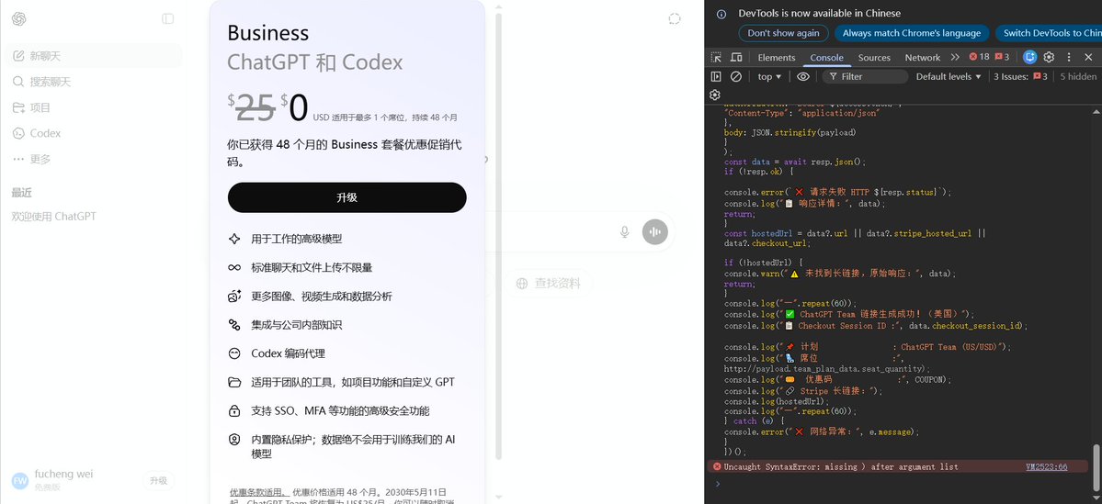The image size is (1102, 504).
Task: Click the console.log Stripe 长链接 code line
Action: tap(802, 391)
